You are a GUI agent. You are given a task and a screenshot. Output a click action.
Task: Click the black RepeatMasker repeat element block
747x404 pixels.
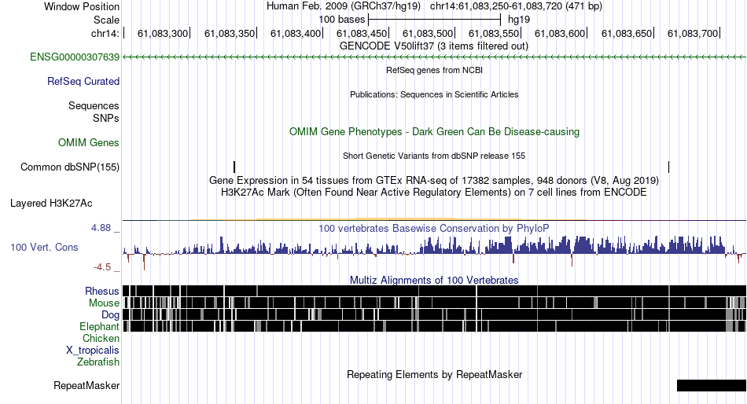(x=712, y=385)
